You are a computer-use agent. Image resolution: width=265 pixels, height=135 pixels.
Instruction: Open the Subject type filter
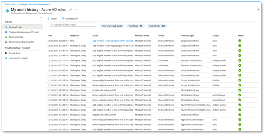pos(157,26)
